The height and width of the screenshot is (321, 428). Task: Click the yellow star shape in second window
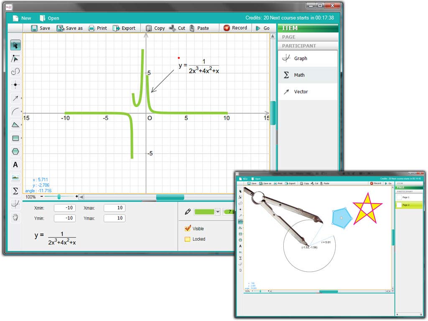click(x=367, y=209)
